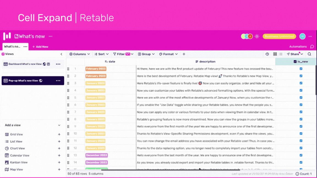The image size is (317, 178).
Task: Uncheck is_new for row 11
Action: 301,141
